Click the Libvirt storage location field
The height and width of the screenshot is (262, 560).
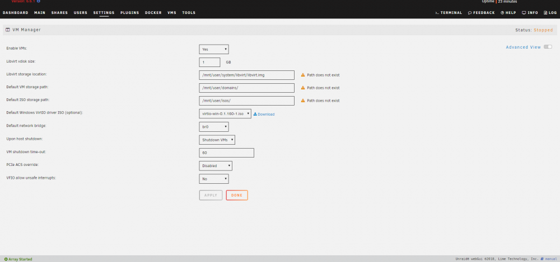[247, 75]
